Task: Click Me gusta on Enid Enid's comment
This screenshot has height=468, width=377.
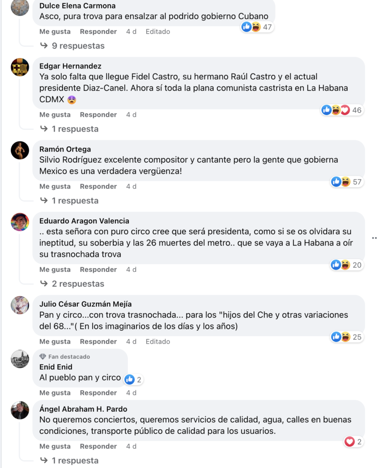Action: [x=55, y=393]
